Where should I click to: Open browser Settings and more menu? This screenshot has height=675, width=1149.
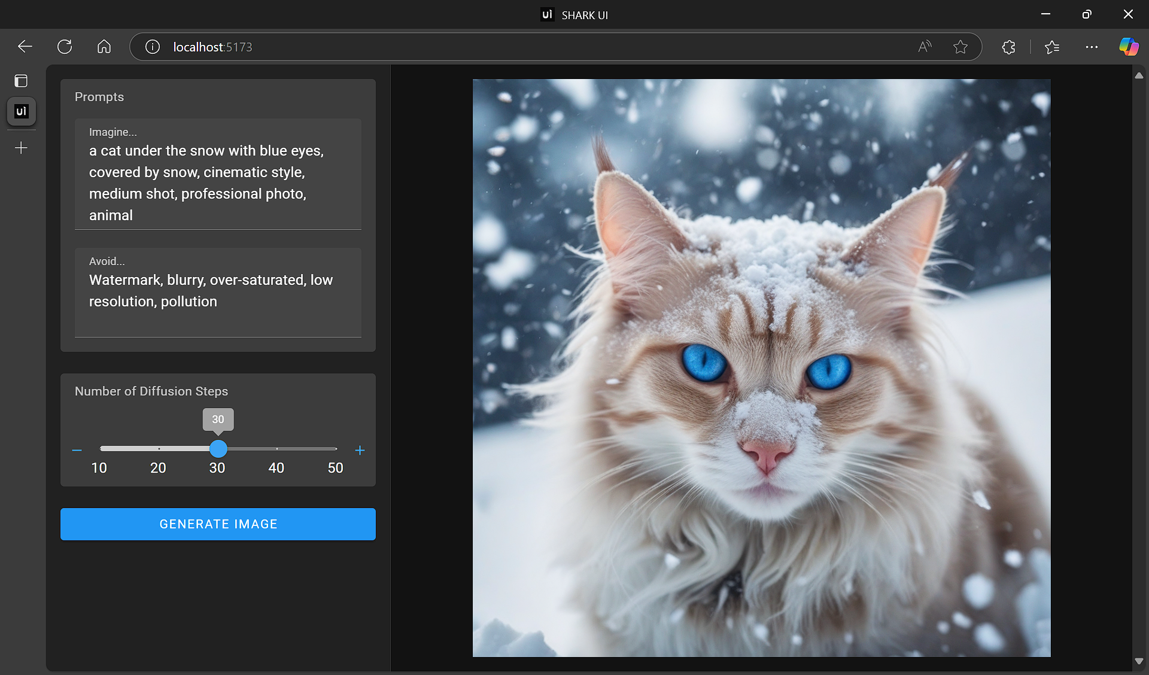pyautogui.click(x=1092, y=46)
